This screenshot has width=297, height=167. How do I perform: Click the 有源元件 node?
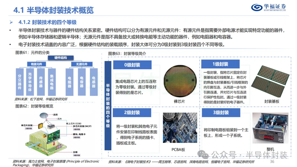click(x=37, y=64)
